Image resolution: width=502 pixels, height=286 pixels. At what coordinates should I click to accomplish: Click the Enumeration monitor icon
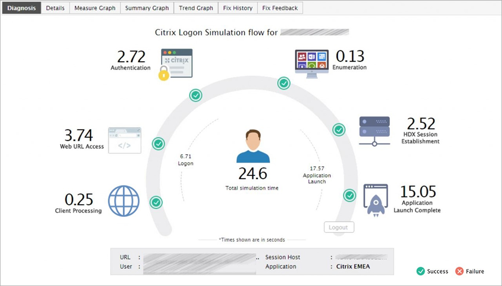point(311,64)
